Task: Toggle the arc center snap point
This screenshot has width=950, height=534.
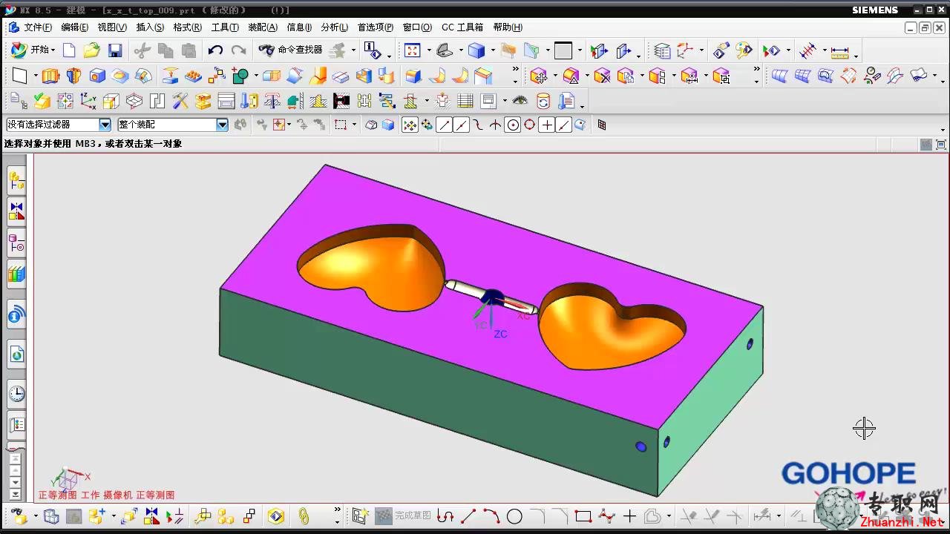Action: [x=513, y=125]
